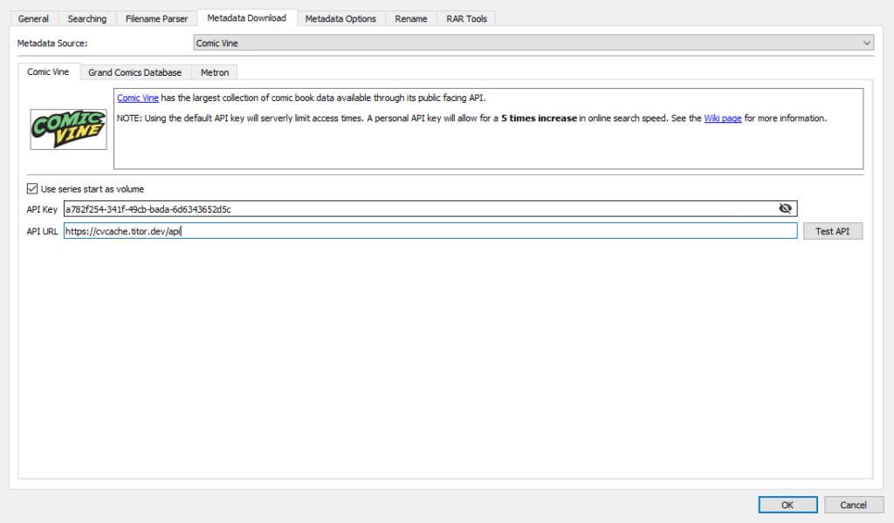Click the 'API URL' label text

tap(42, 232)
